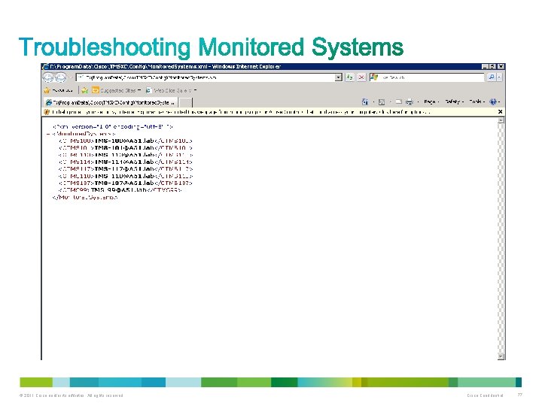Open the Page menu in command bar
The width and height of the screenshot is (542, 406).
pyautogui.click(x=431, y=101)
